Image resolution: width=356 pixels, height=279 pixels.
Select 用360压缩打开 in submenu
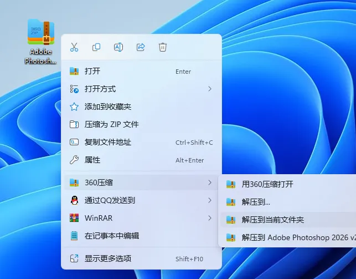click(x=288, y=184)
